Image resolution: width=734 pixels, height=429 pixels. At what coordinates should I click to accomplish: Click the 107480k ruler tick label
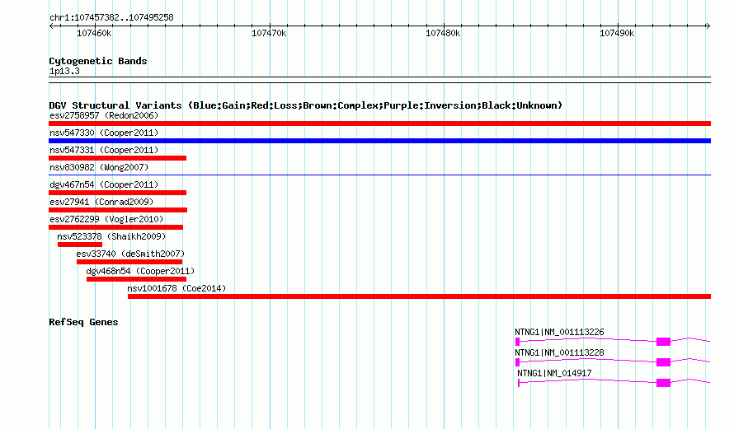443,33
